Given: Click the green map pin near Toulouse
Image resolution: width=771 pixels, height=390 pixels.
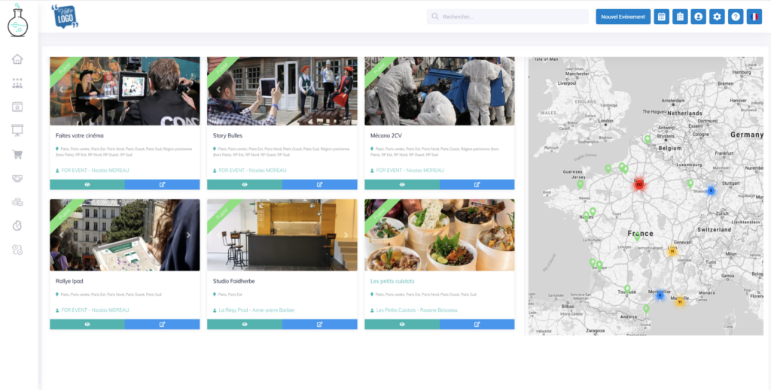Looking at the screenshot, I should 627,289.
